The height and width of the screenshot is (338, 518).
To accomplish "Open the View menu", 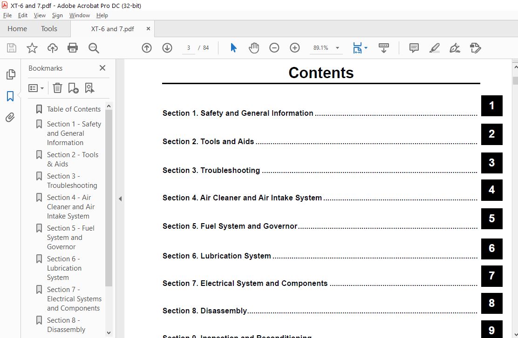I will point(40,15).
